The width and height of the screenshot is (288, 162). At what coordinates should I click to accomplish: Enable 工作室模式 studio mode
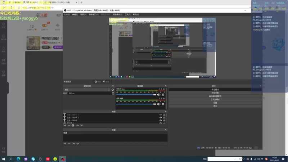pyautogui.click(x=215, y=100)
